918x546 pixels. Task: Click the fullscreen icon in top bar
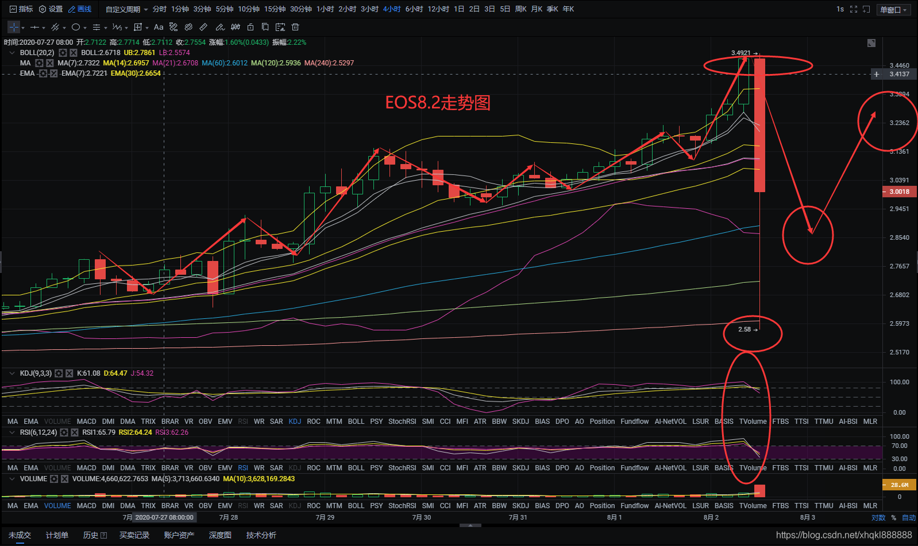point(854,9)
